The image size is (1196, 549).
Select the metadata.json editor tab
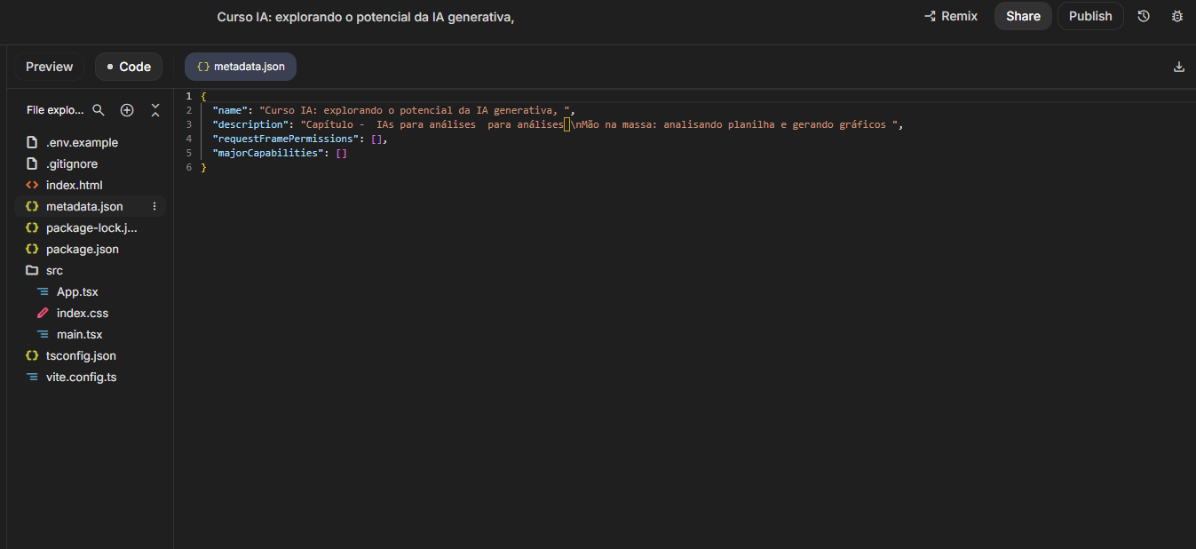click(x=241, y=67)
